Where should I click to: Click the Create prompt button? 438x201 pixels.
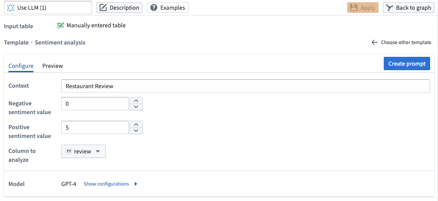pyautogui.click(x=407, y=64)
